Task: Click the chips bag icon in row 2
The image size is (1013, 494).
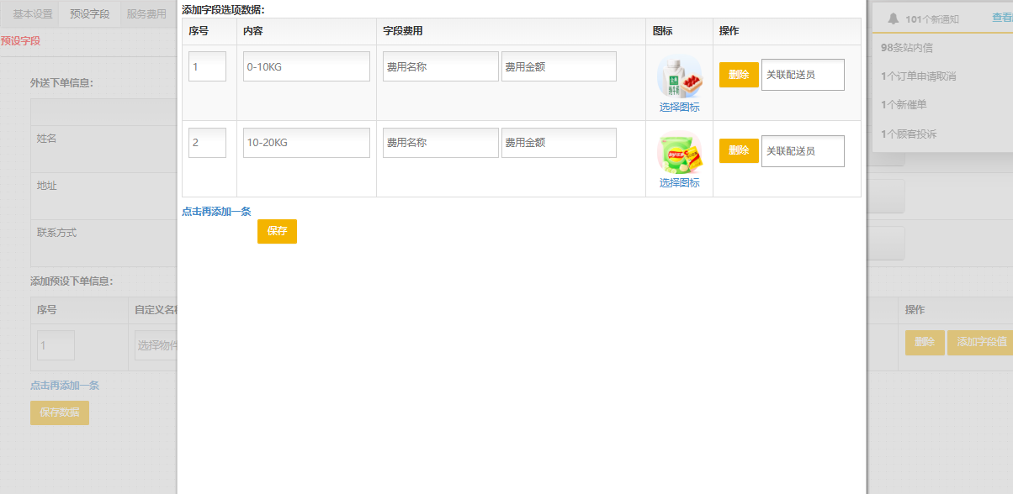Action: coord(679,153)
